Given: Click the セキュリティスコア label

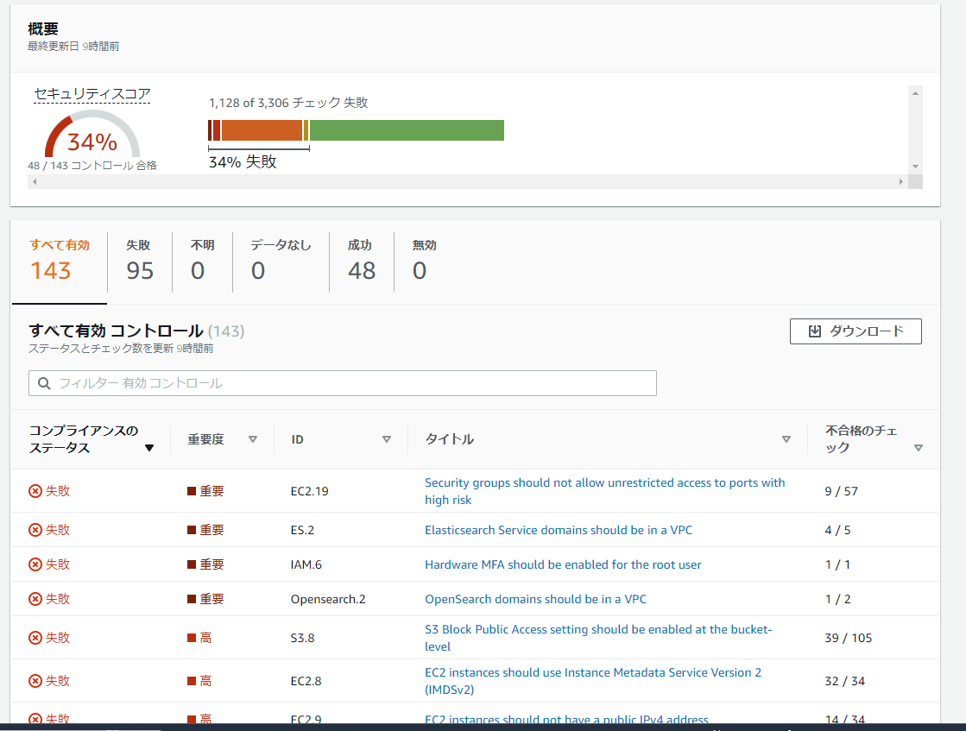Looking at the screenshot, I should point(92,93).
